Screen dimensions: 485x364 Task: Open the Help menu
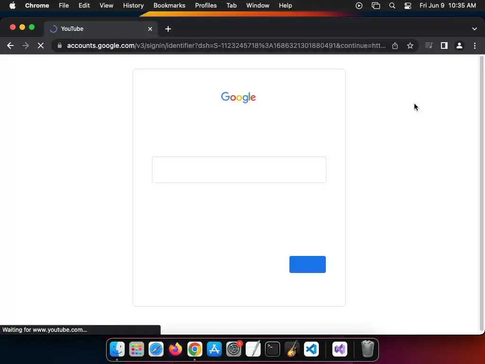tap(285, 6)
